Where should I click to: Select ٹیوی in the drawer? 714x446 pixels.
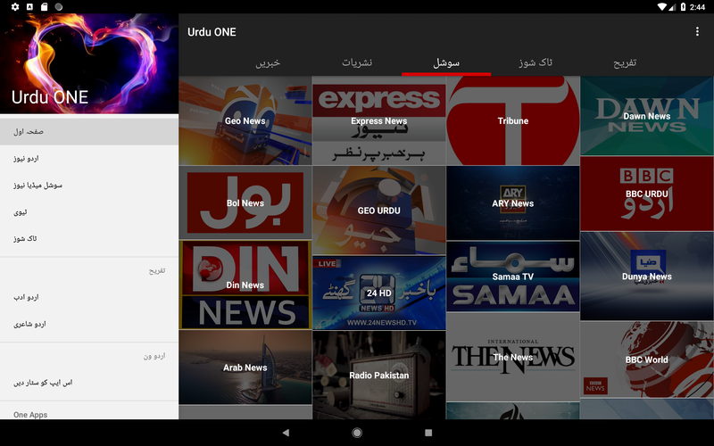click(x=89, y=212)
